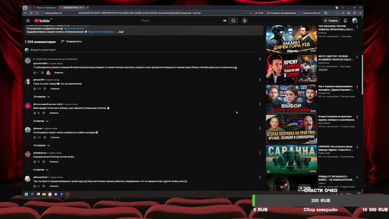Open the НАКАЗАЛ ДИРЕКТОРА FIB video thumbnail
This screenshot has width=389, height=219.
tap(291, 39)
